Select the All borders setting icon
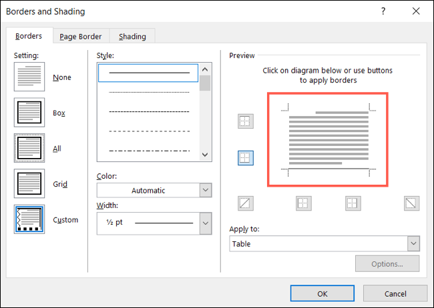 [29, 149]
